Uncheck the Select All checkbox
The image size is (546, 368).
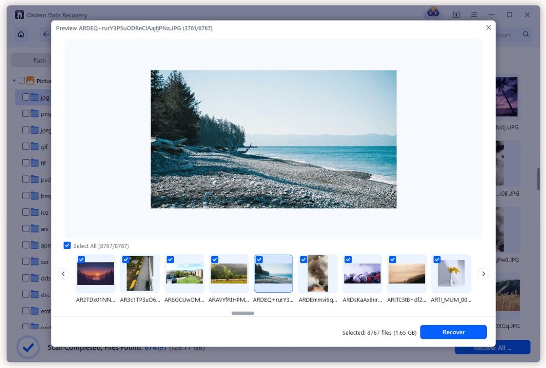click(67, 245)
